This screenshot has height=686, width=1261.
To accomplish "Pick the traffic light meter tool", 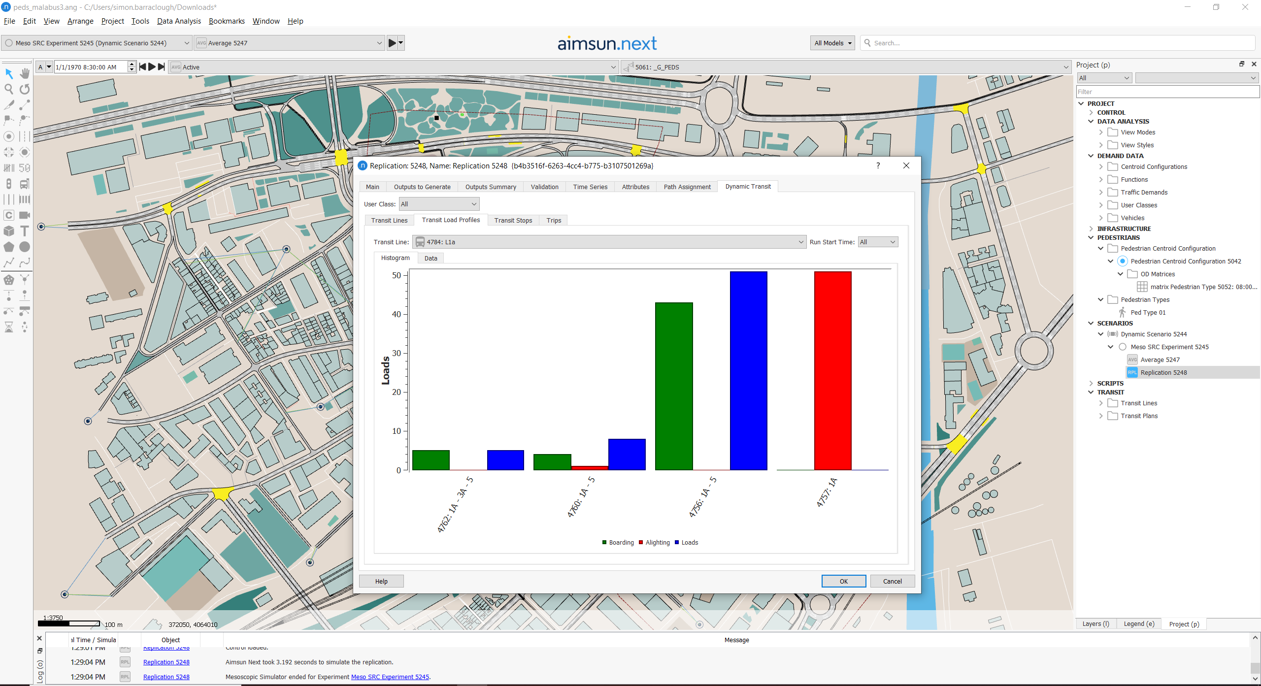I will (9, 184).
